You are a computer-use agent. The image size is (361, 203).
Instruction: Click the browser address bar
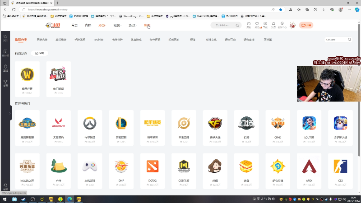point(148,9)
